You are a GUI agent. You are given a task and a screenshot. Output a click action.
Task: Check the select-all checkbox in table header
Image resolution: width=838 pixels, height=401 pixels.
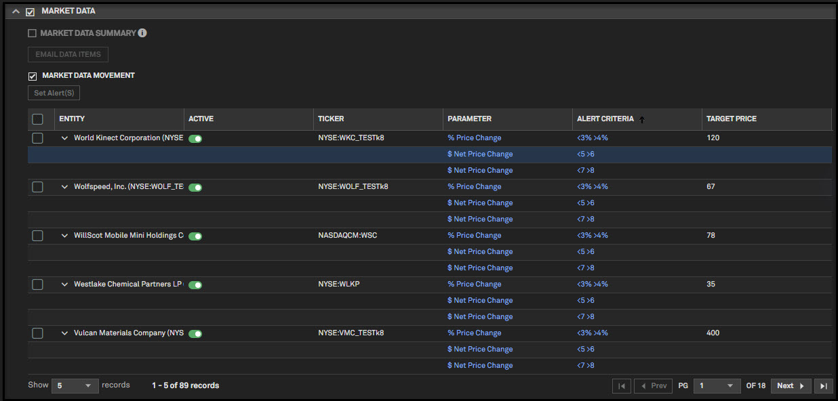coord(38,119)
